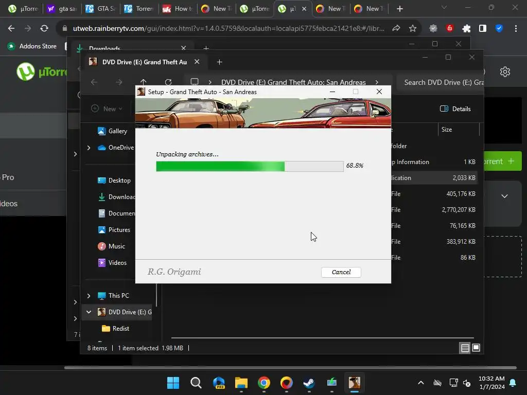
Task: Open a new Chrome tab
Action: (x=399, y=9)
